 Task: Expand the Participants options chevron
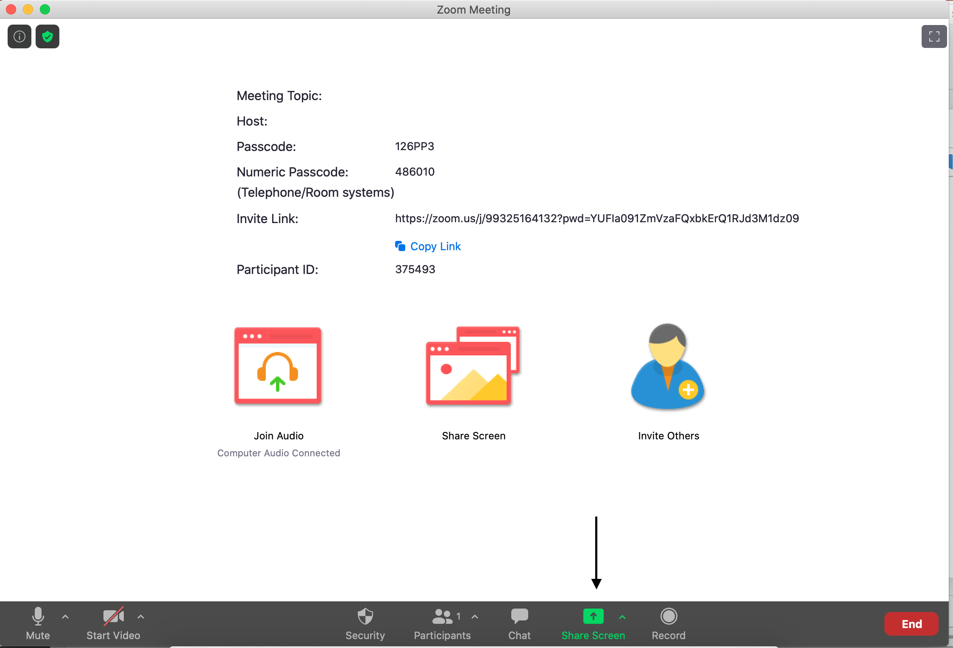tap(475, 617)
